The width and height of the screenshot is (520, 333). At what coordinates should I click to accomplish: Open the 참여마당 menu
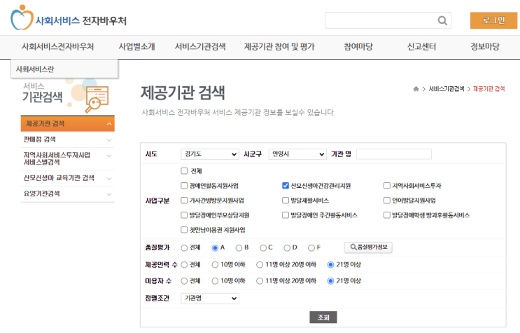click(x=358, y=46)
